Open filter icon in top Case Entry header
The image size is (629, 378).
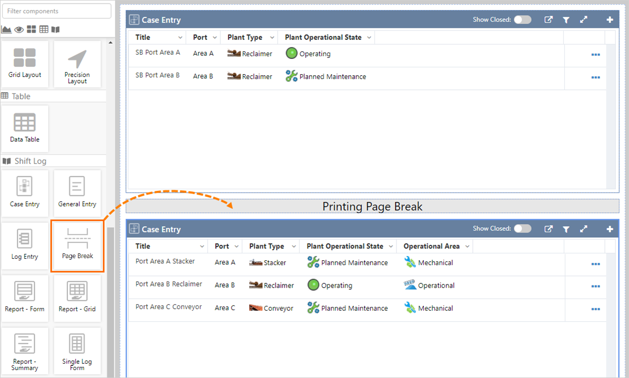click(x=566, y=20)
